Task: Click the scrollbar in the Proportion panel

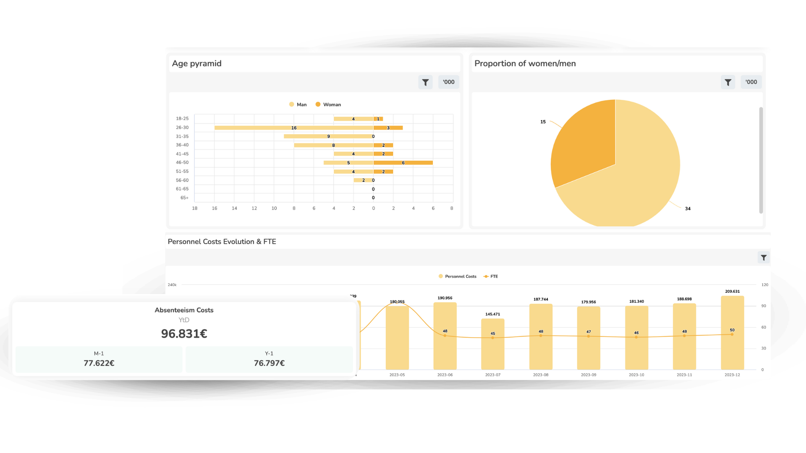Action: point(761,160)
